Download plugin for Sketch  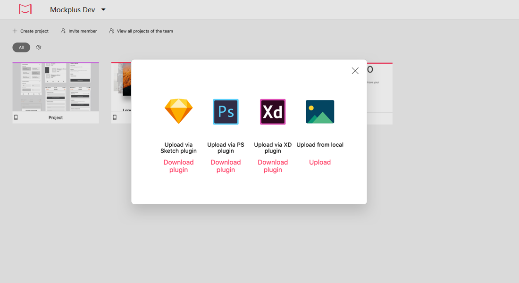coord(179,166)
